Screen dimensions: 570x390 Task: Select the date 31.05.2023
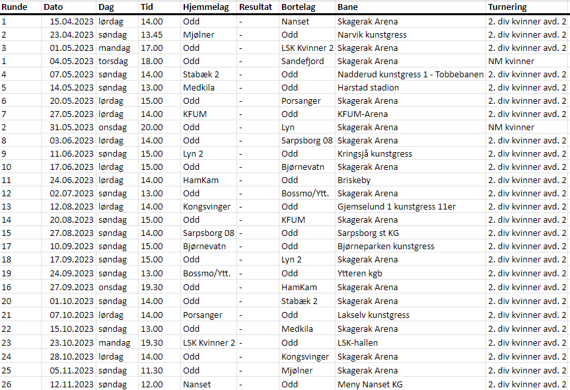pos(71,128)
